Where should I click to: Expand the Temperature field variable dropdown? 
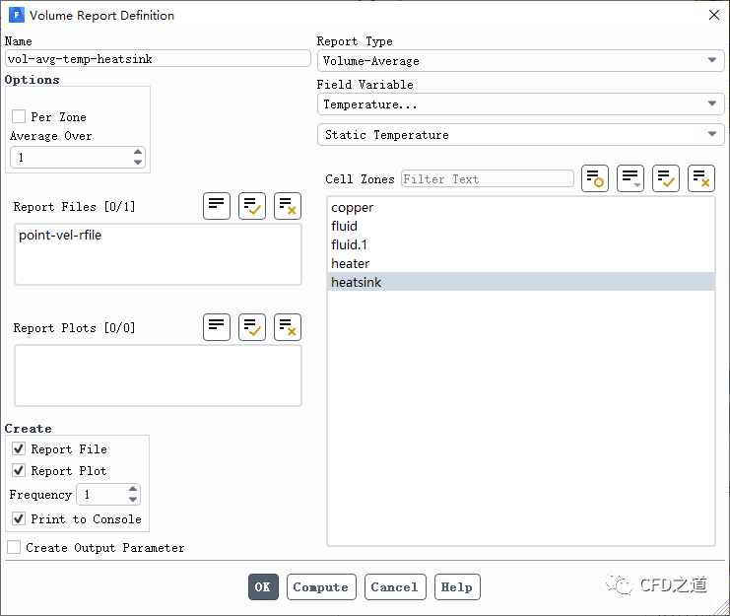tap(520, 103)
